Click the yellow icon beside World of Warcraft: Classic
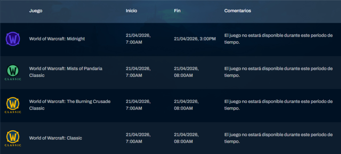The width and height of the screenshot is (341, 154). click(x=13, y=137)
